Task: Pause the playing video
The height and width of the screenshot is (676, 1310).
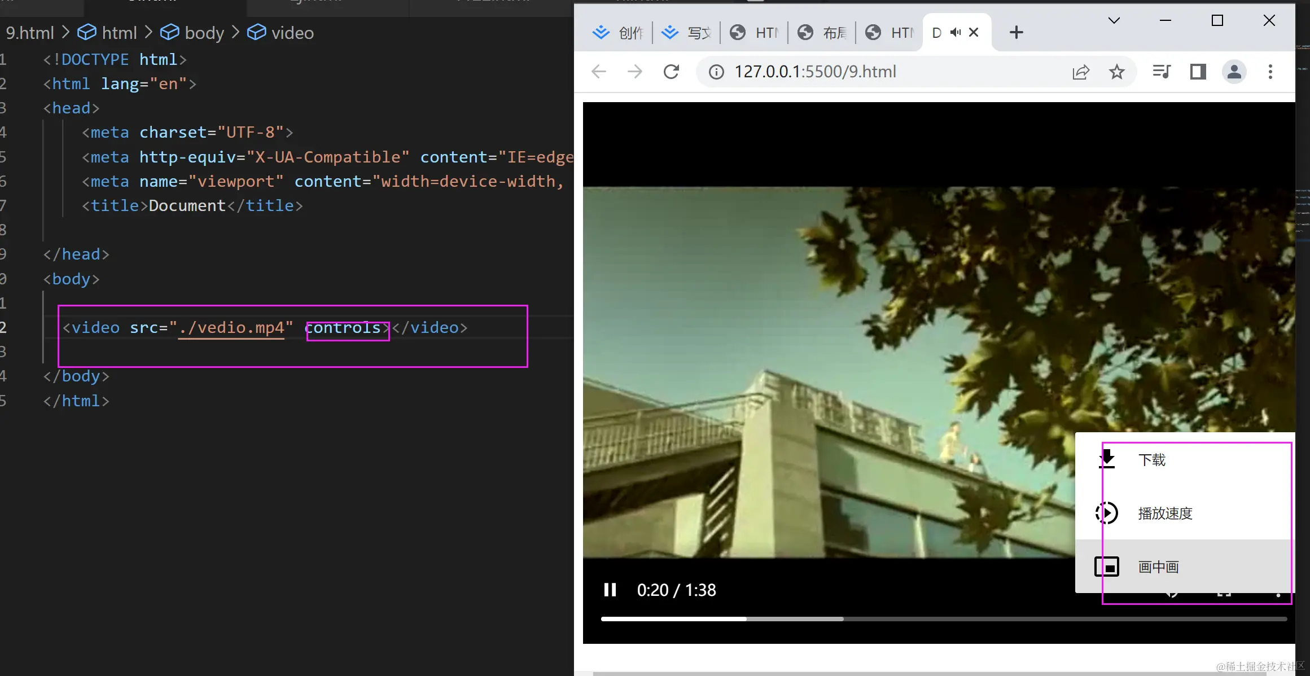Action: (610, 590)
